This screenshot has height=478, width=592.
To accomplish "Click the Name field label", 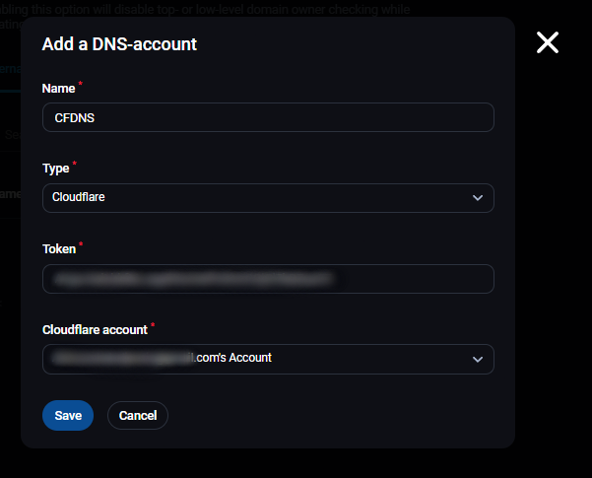I will pos(58,89).
